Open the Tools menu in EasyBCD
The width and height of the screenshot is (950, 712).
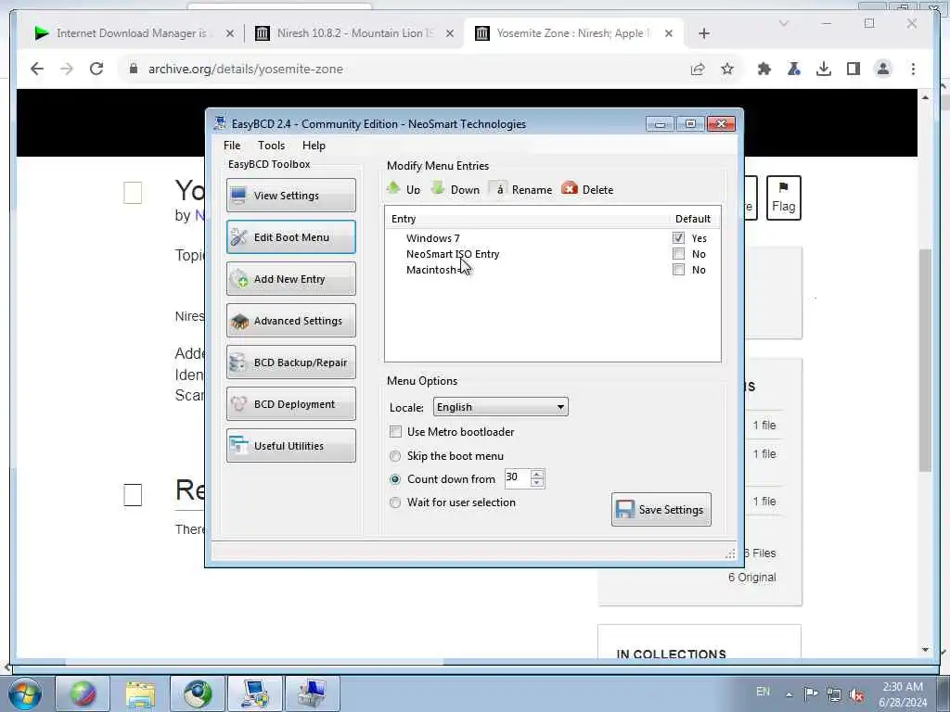point(271,146)
